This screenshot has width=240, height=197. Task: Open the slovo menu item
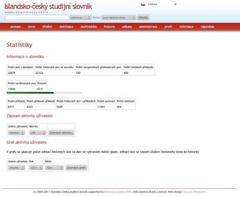click(x=31, y=27)
